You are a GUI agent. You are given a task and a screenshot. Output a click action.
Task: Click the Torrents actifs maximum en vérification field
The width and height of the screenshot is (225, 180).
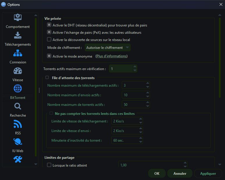tap(120, 69)
